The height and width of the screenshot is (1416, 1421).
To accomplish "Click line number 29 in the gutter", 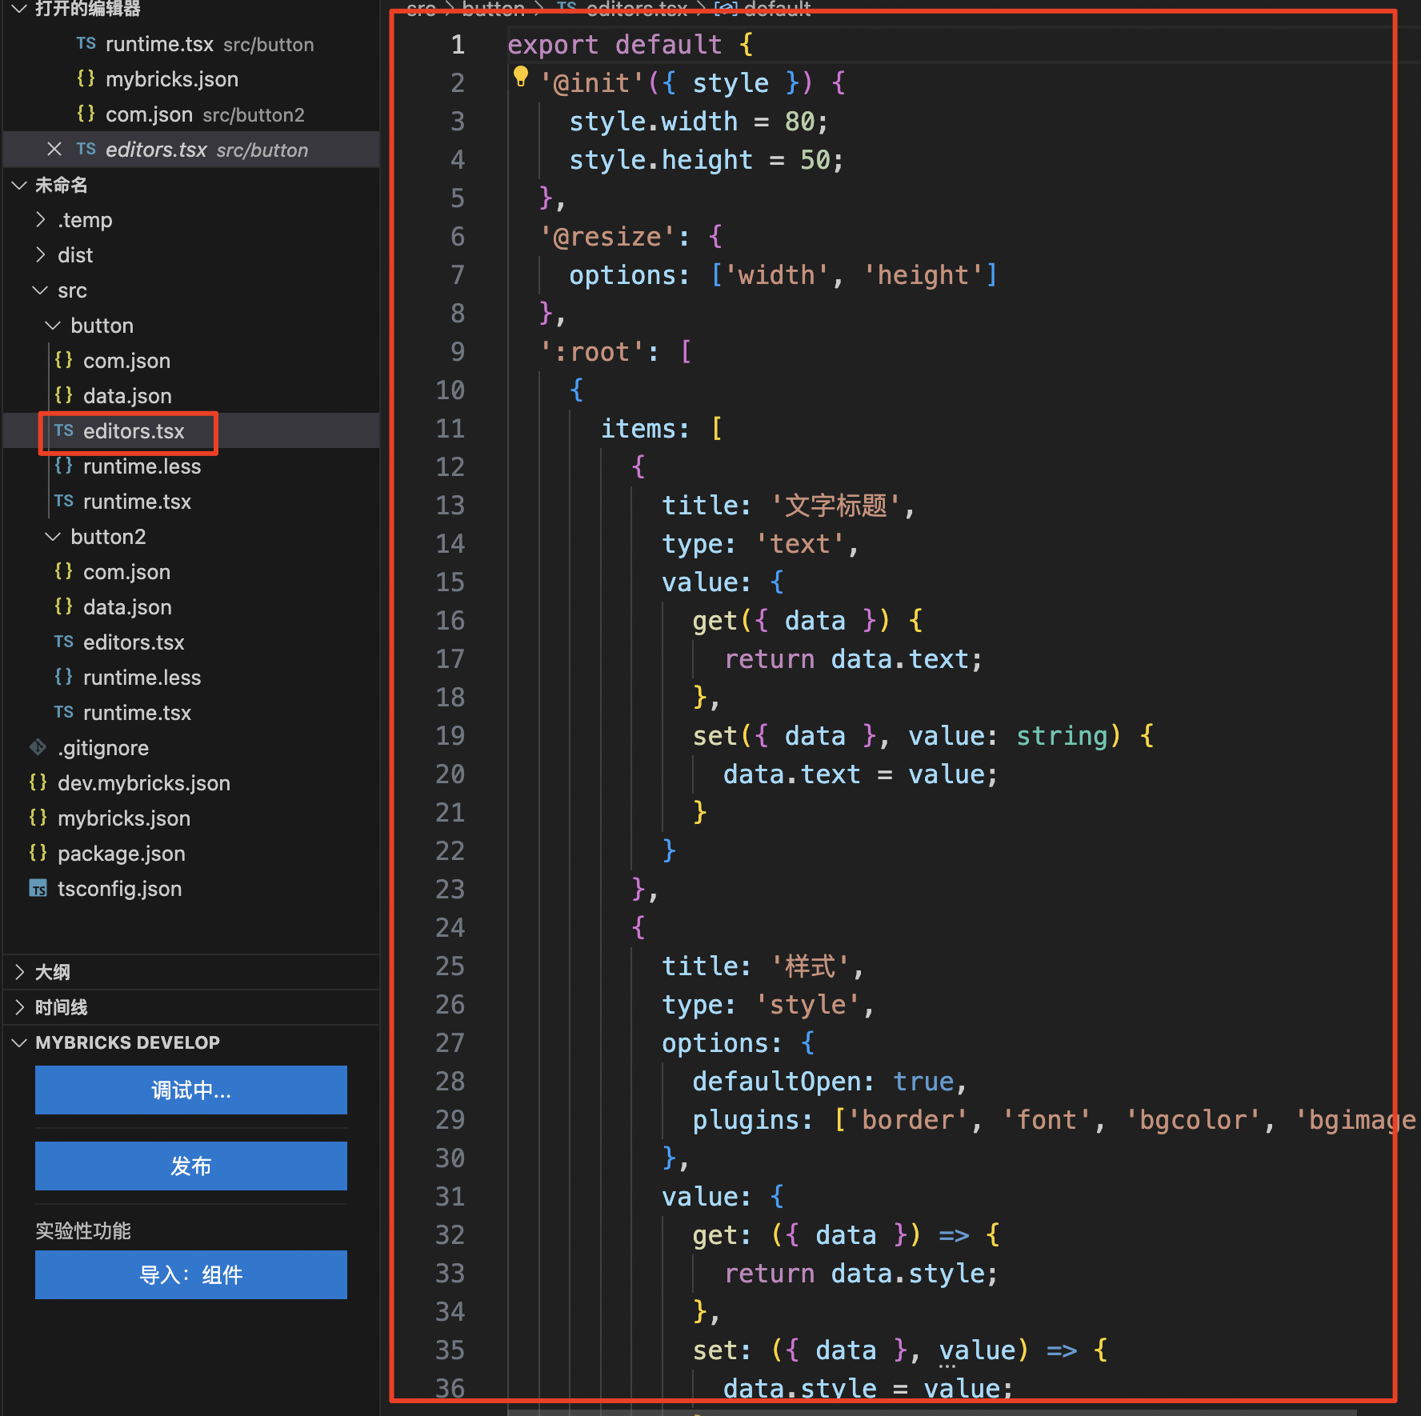I will click(450, 1120).
